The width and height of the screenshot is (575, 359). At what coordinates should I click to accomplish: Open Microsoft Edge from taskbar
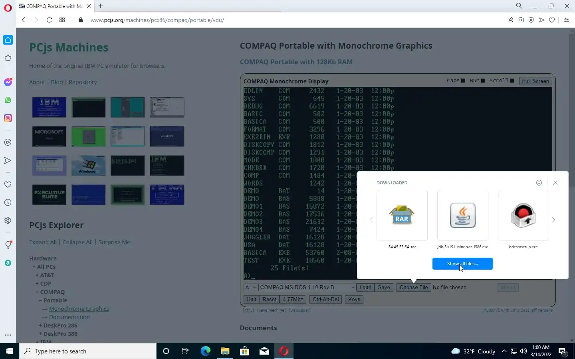click(x=205, y=351)
